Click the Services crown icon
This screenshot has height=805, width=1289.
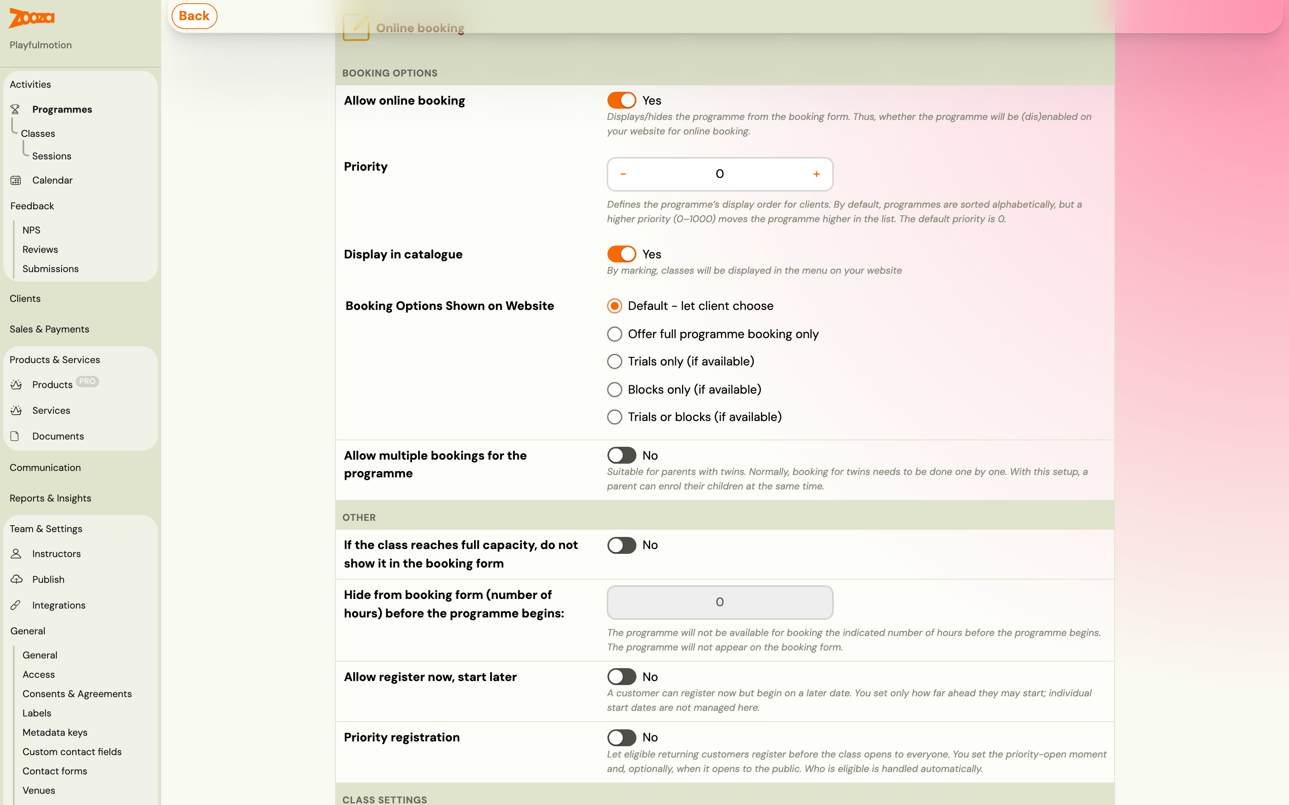[x=16, y=411]
